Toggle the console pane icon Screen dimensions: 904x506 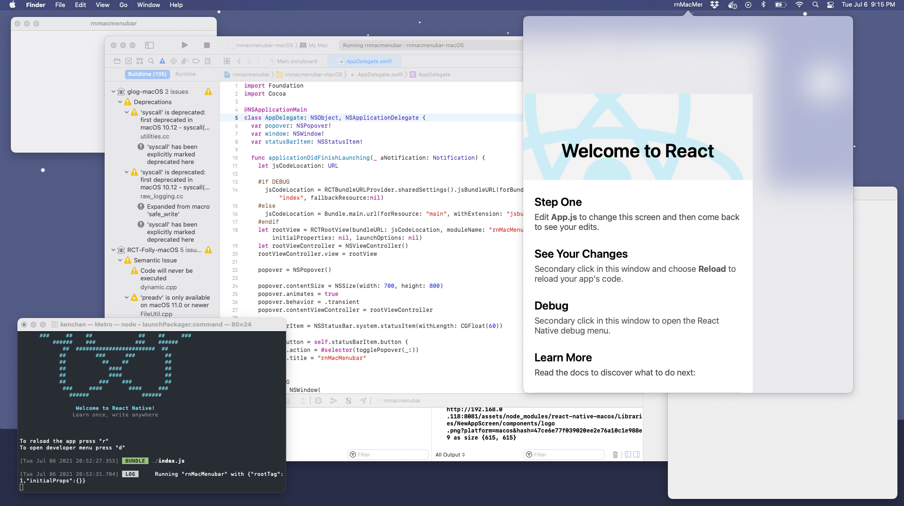point(637,455)
